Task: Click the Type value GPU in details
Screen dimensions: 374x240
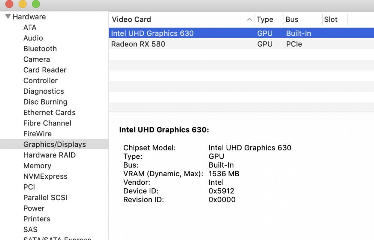Action: (216, 156)
